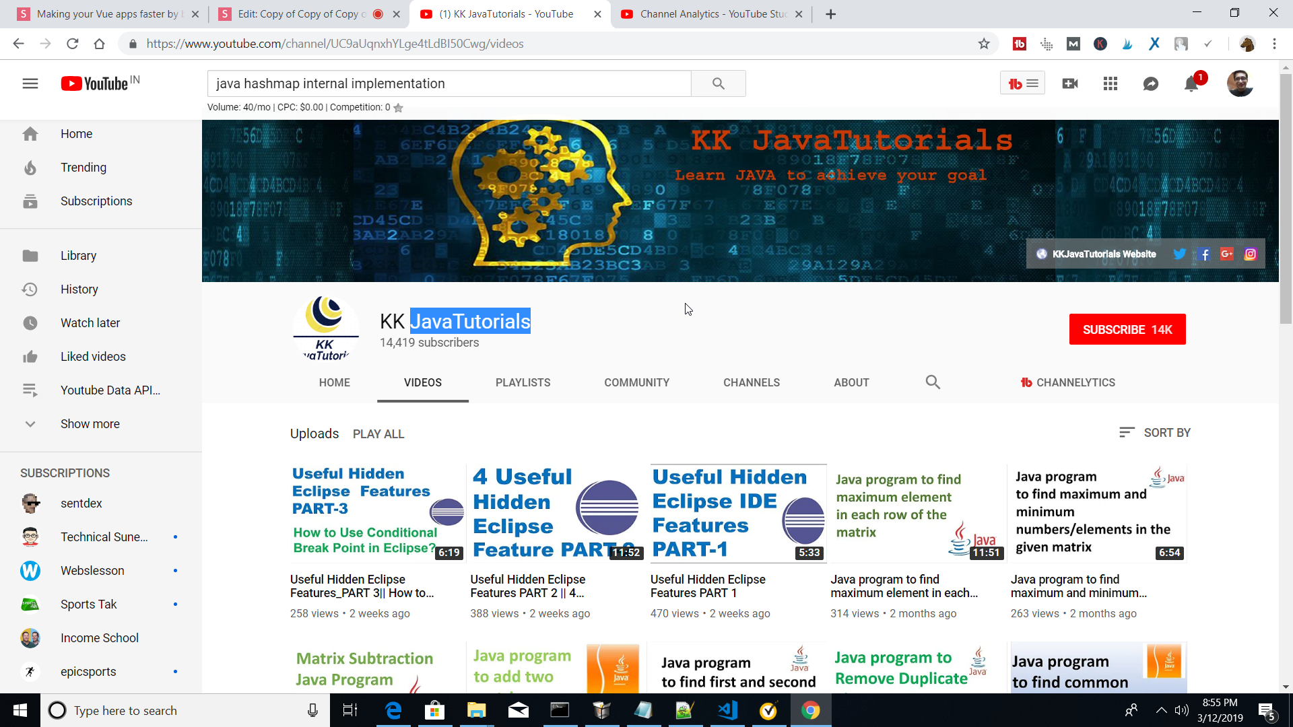The height and width of the screenshot is (727, 1293).
Task: Click the PLAY ALL link
Action: pos(378,434)
